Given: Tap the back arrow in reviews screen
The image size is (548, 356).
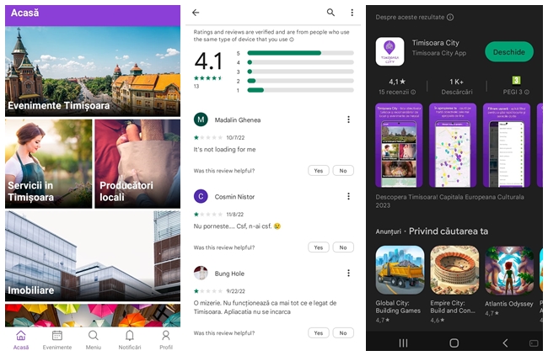Looking at the screenshot, I should [x=196, y=13].
